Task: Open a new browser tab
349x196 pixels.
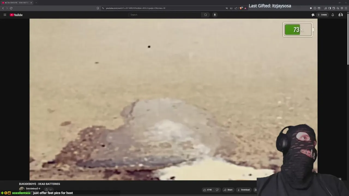Action: (x=36, y=3)
